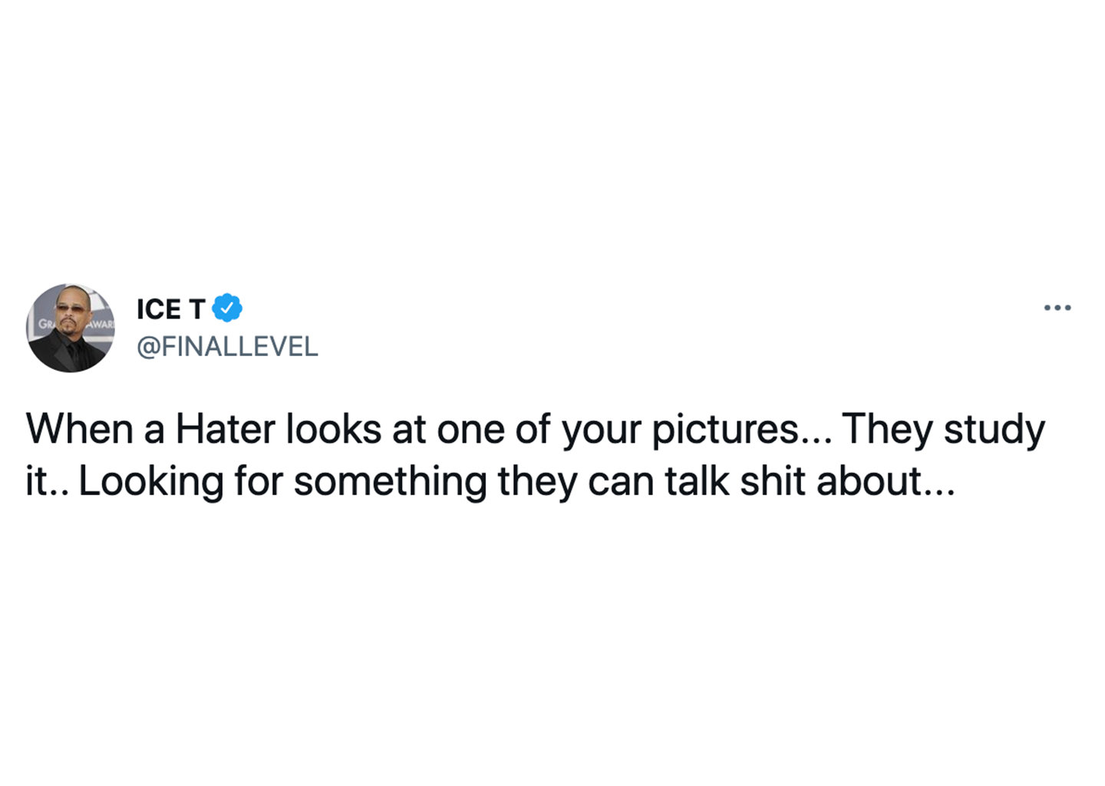Click the word "for" in second line
The width and height of the screenshot is (1105, 786).
coord(259,481)
